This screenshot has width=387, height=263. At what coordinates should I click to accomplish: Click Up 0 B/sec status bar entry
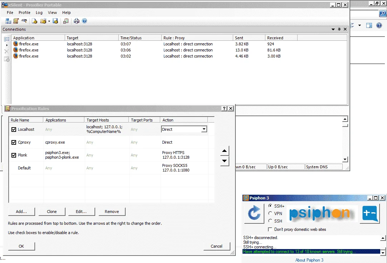[x=286, y=167]
